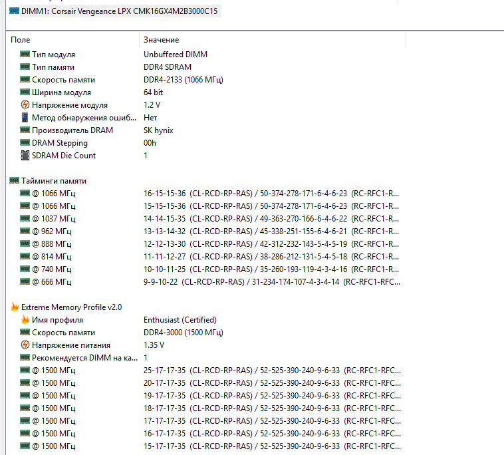Select the DDR4-2133 (1066 МГц) value
Screen dimensions: 504x455
coord(184,80)
